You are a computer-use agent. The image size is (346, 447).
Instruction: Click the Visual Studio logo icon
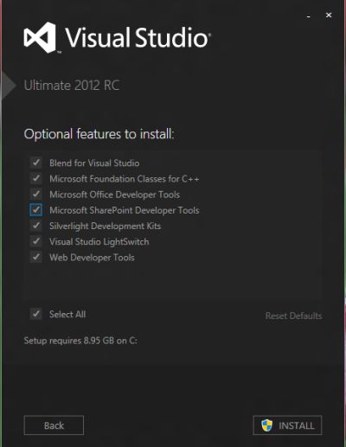[x=40, y=38]
